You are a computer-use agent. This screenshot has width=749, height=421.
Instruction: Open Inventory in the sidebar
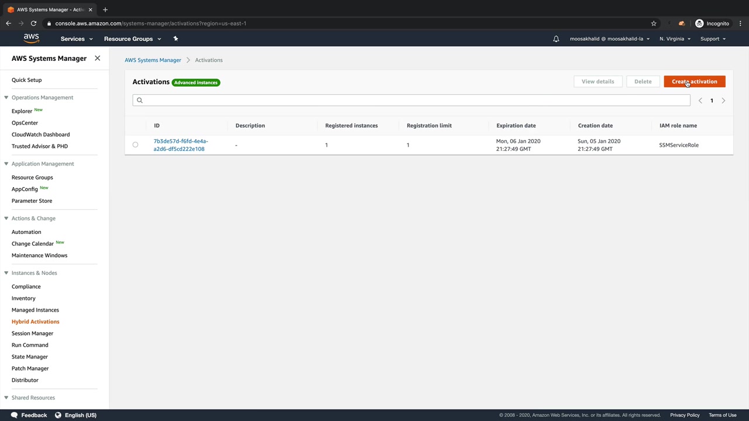[x=23, y=298]
